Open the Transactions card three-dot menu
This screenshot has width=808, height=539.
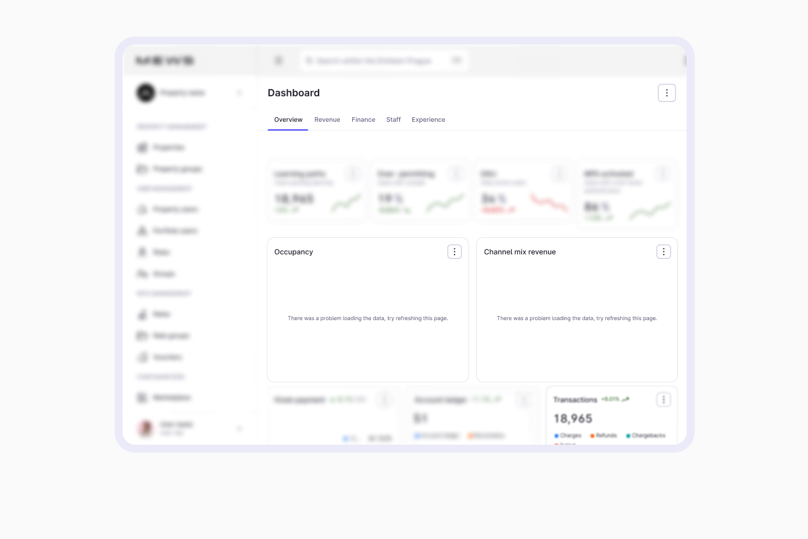(x=663, y=400)
